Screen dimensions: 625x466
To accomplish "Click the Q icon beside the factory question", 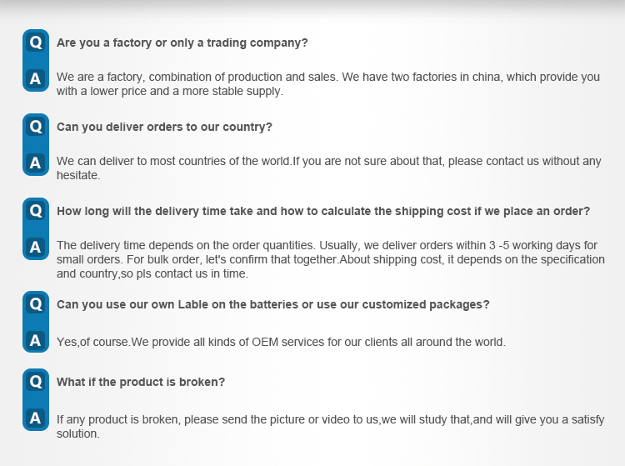I will 36,43.
